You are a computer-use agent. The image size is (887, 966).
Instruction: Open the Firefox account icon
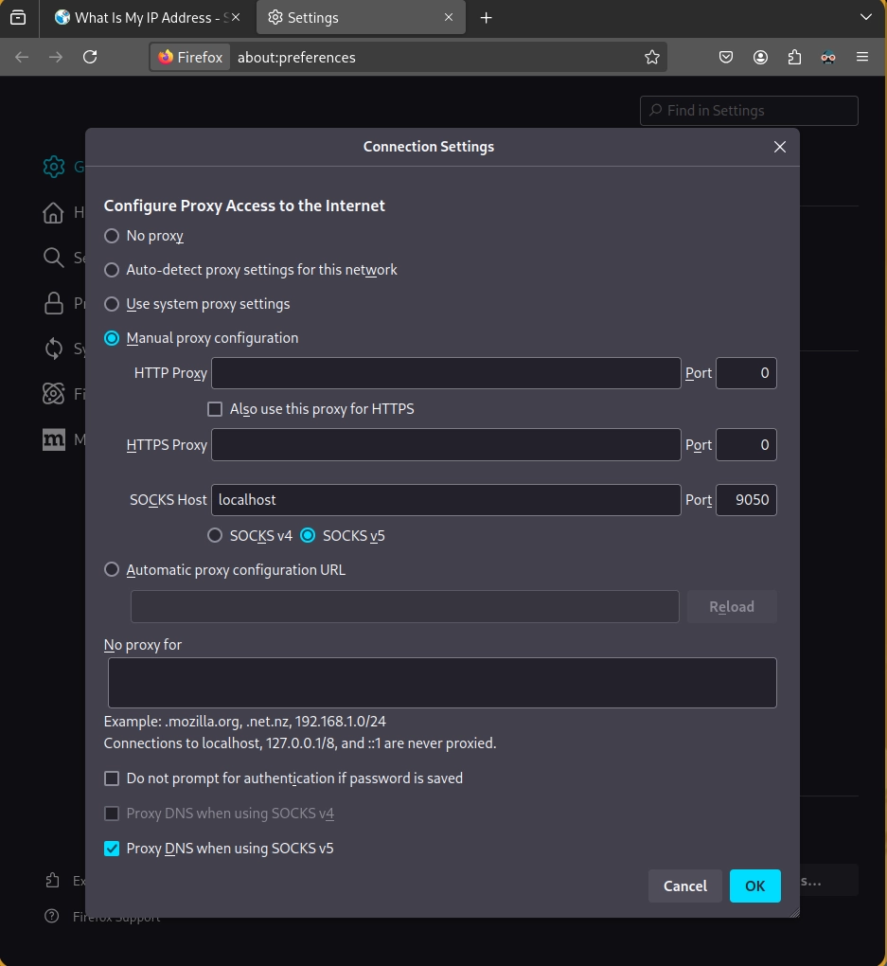(x=761, y=57)
